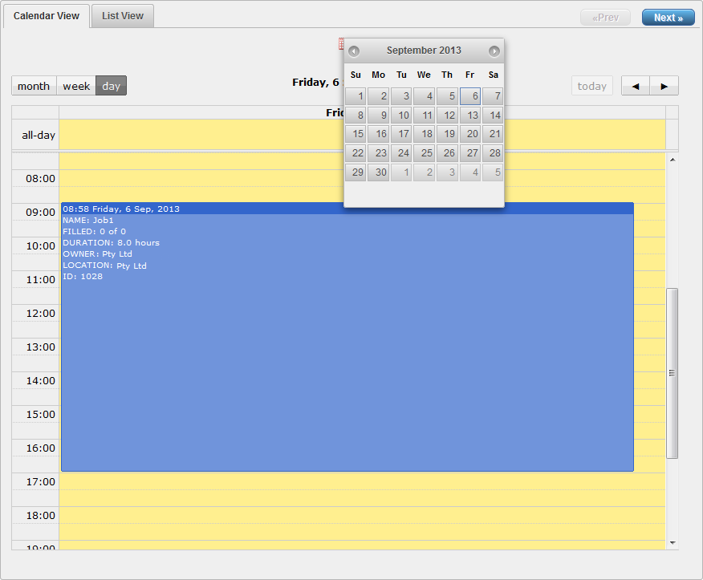
Task: Go to previous month in datepicker
Action: 354,51
